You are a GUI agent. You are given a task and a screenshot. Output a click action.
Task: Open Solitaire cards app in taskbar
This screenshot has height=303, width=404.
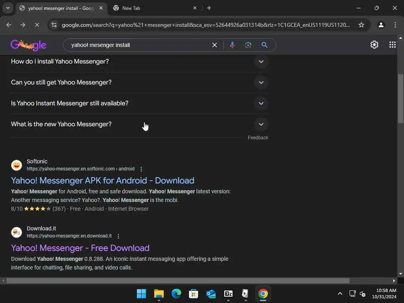pyautogui.click(x=245, y=294)
